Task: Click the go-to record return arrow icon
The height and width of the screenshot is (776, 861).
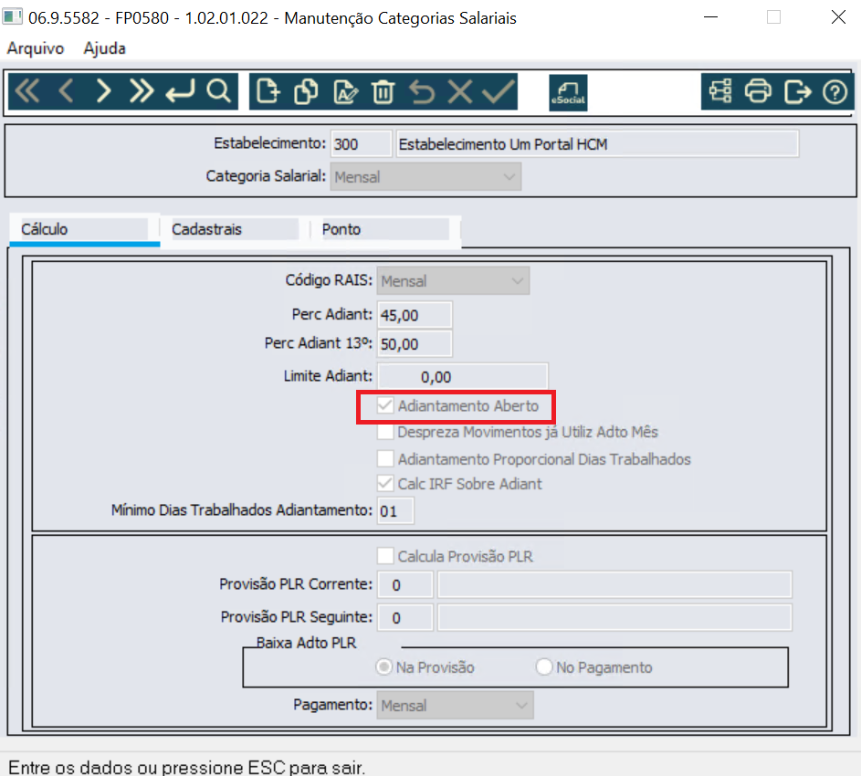Action: coord(180,91)
